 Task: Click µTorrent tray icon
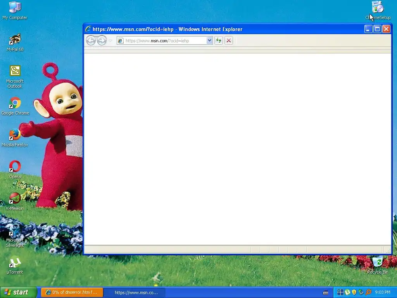pyautogui.click(x=347, y=293)
